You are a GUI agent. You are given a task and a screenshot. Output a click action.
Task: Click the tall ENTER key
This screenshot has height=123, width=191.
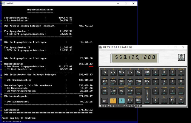click(147, 96)
